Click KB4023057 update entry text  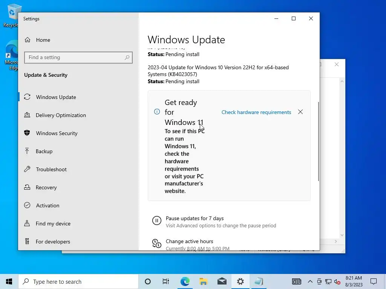point(218,71)
